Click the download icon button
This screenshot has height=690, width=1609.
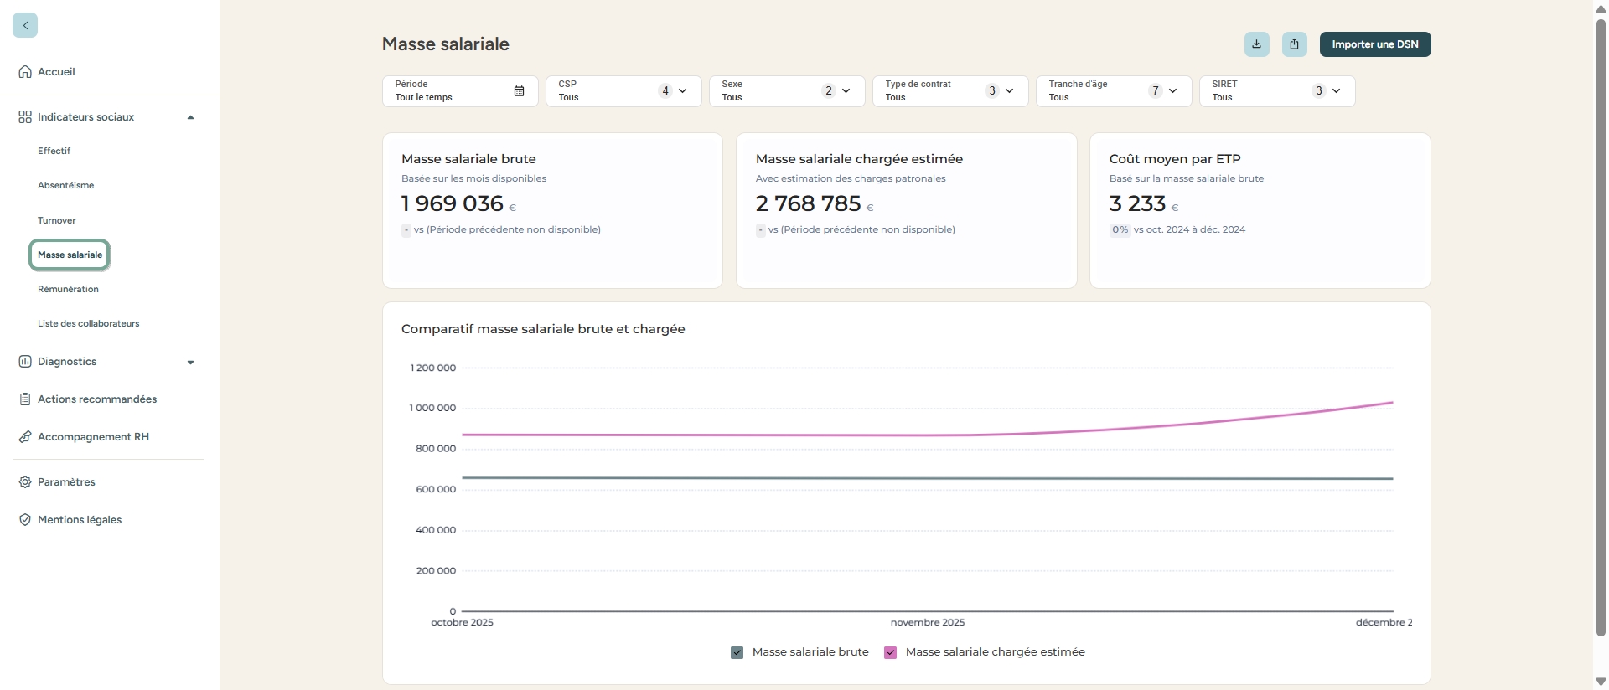[x=1256, y=44]
